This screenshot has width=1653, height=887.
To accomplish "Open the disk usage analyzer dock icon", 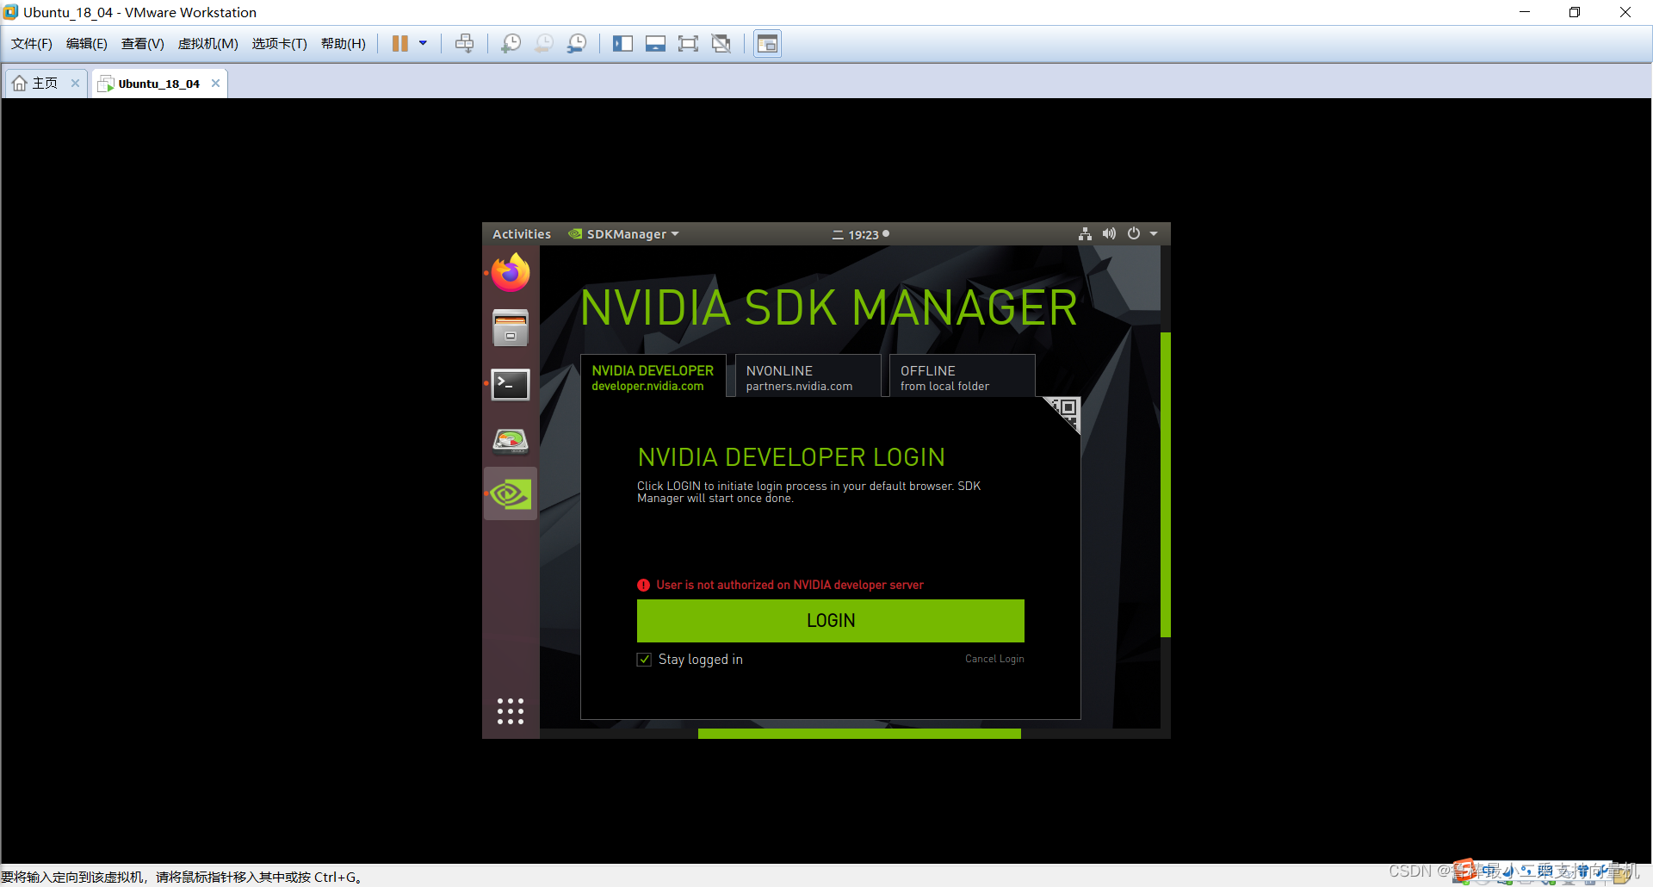I will 511,440.
